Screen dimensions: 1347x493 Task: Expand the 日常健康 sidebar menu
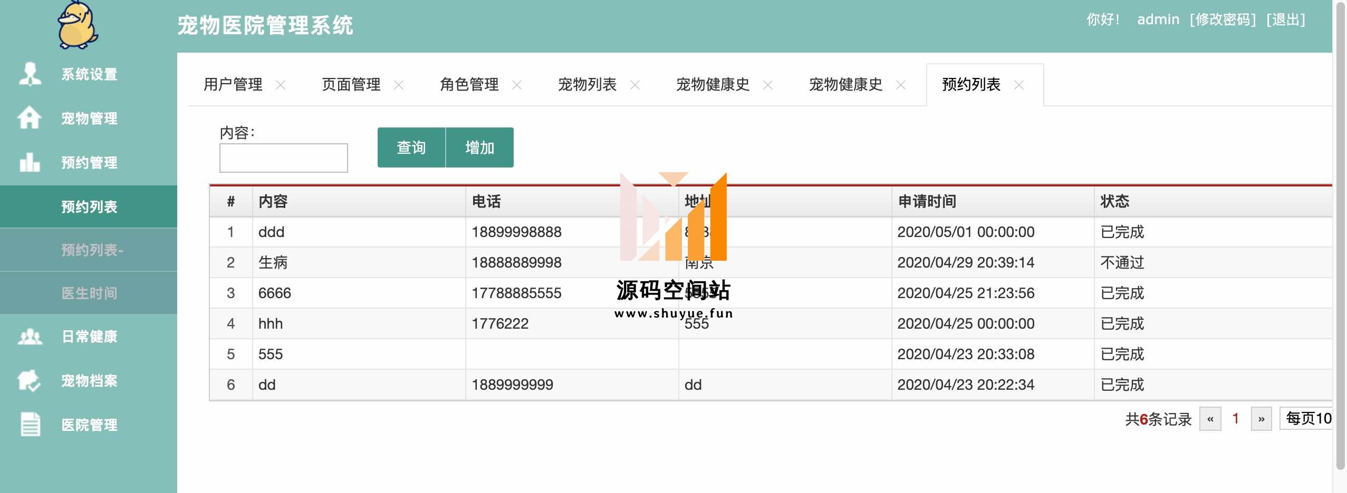pos(89,337)
